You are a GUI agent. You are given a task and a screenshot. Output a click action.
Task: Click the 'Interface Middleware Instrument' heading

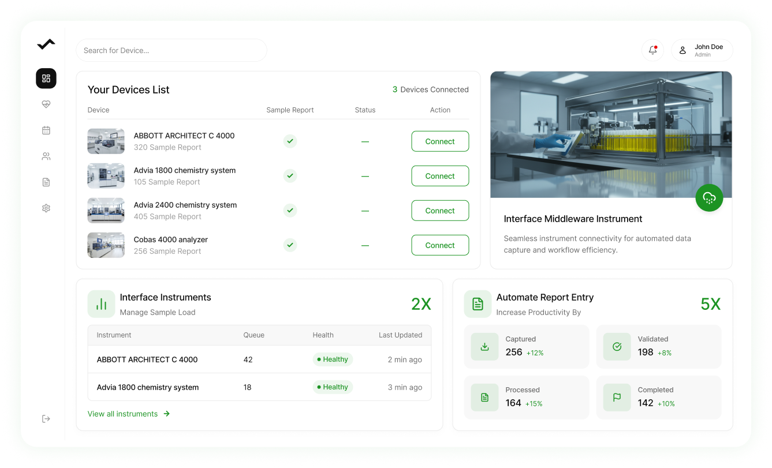click(573, 219)
